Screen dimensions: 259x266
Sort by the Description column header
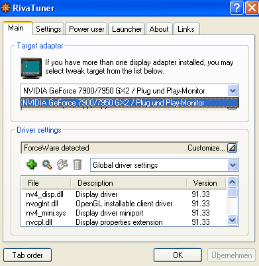pyautogui.click(x=129, y=183)
